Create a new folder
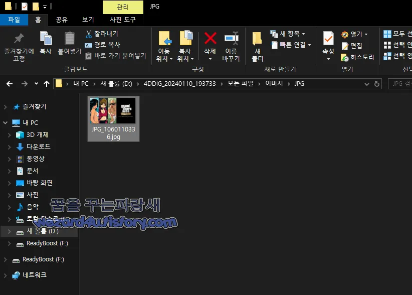This screenshot has width=412, height=295. 257,47
